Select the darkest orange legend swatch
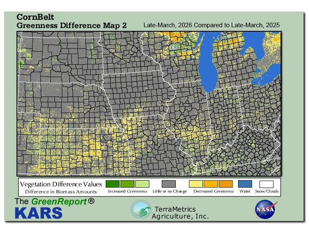 click(225, 184)
